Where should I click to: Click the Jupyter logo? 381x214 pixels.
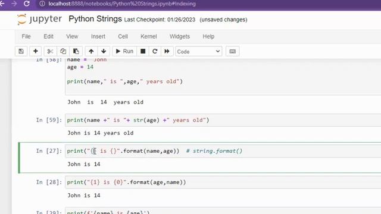[x=39, y=19]
